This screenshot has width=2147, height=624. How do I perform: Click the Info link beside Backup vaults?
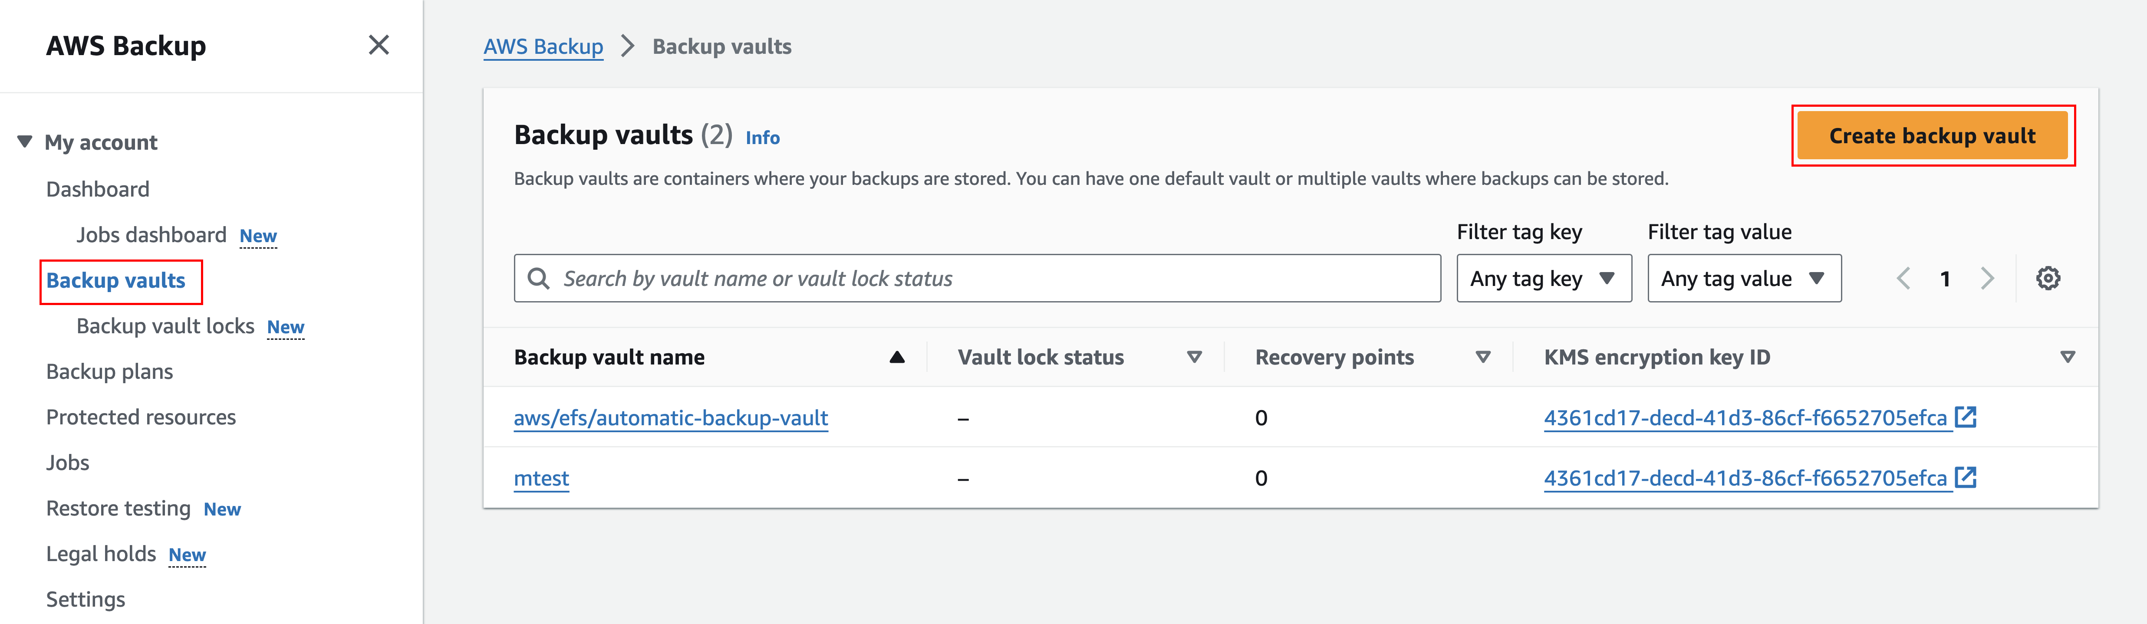click(762, 138)
